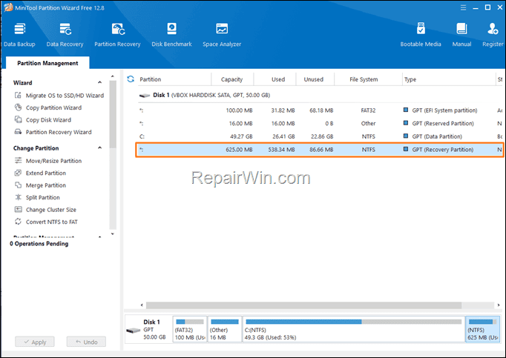Open Migrate OS to SSD/HD Wizard link
The image size is (506, 358).
(x=65, y=96)
